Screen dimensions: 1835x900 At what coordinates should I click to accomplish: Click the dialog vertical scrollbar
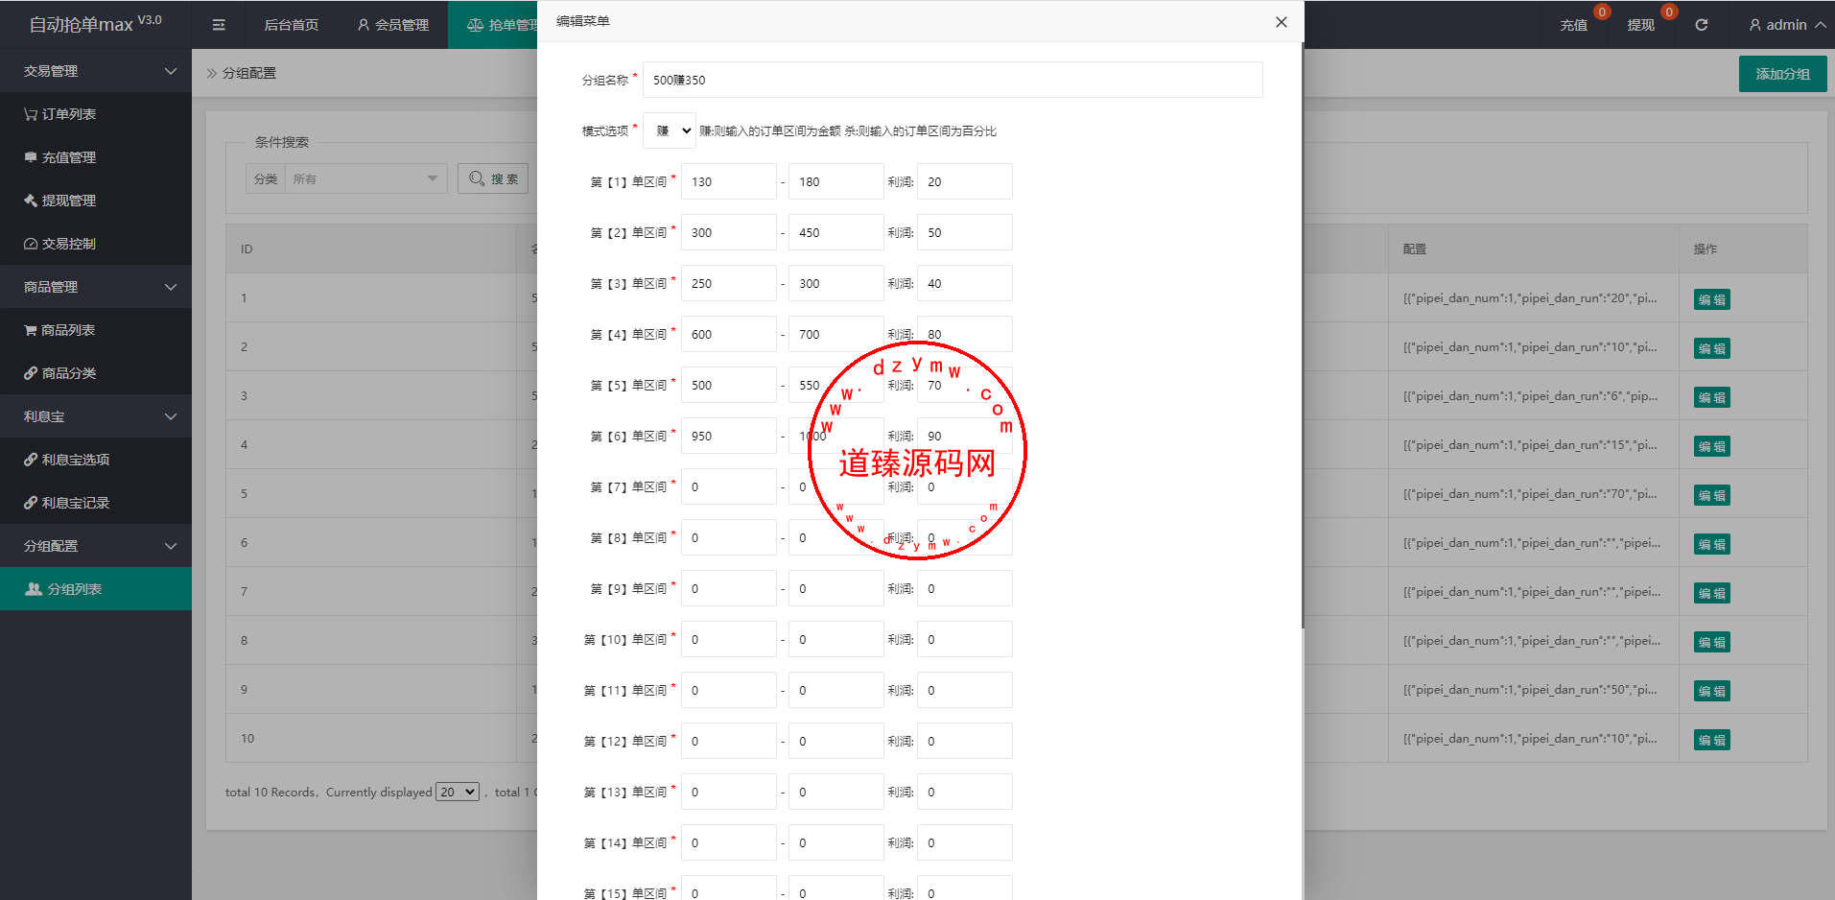click(1302, 336)
